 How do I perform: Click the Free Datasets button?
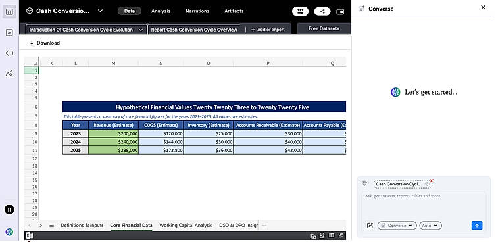(324, 28)
